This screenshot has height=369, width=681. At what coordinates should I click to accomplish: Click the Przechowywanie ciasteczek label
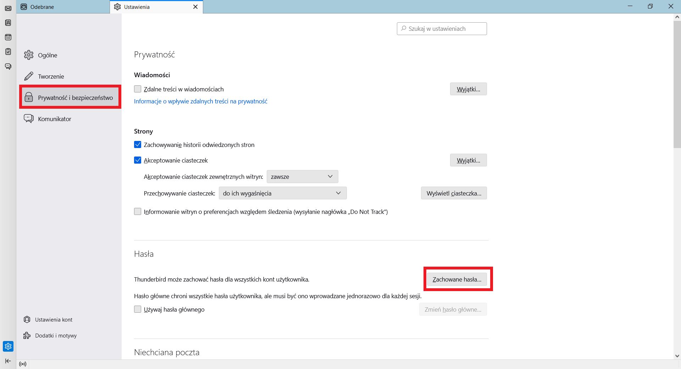(179, 193)
